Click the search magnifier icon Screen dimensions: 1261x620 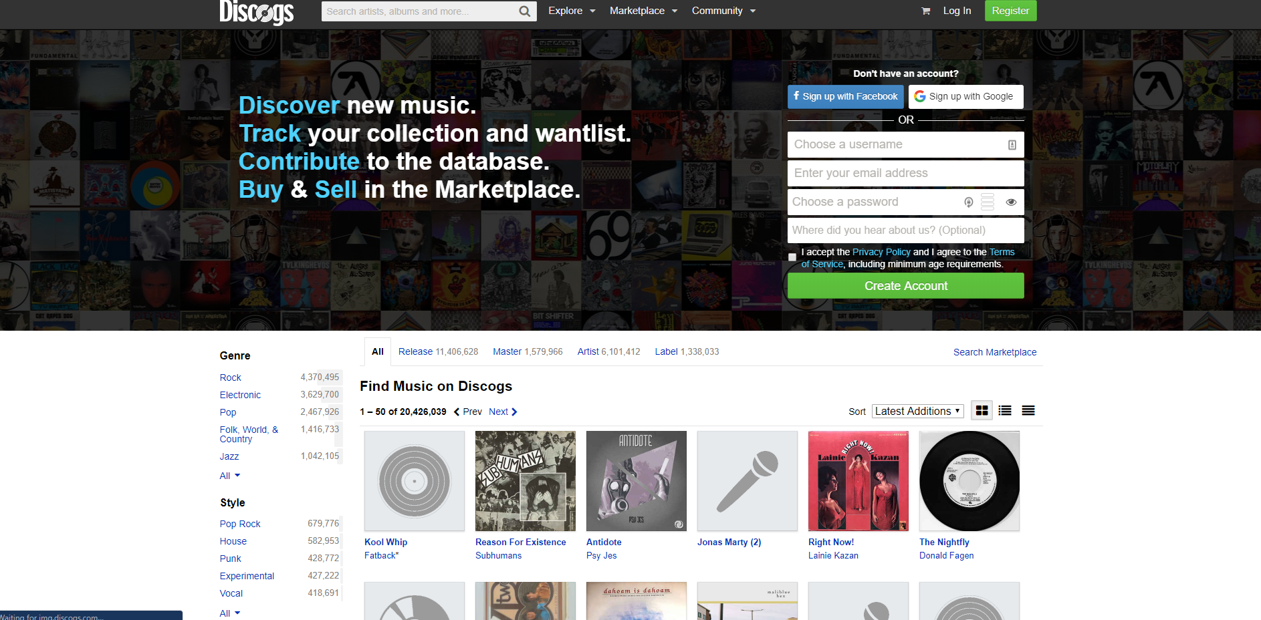point(525,11)
